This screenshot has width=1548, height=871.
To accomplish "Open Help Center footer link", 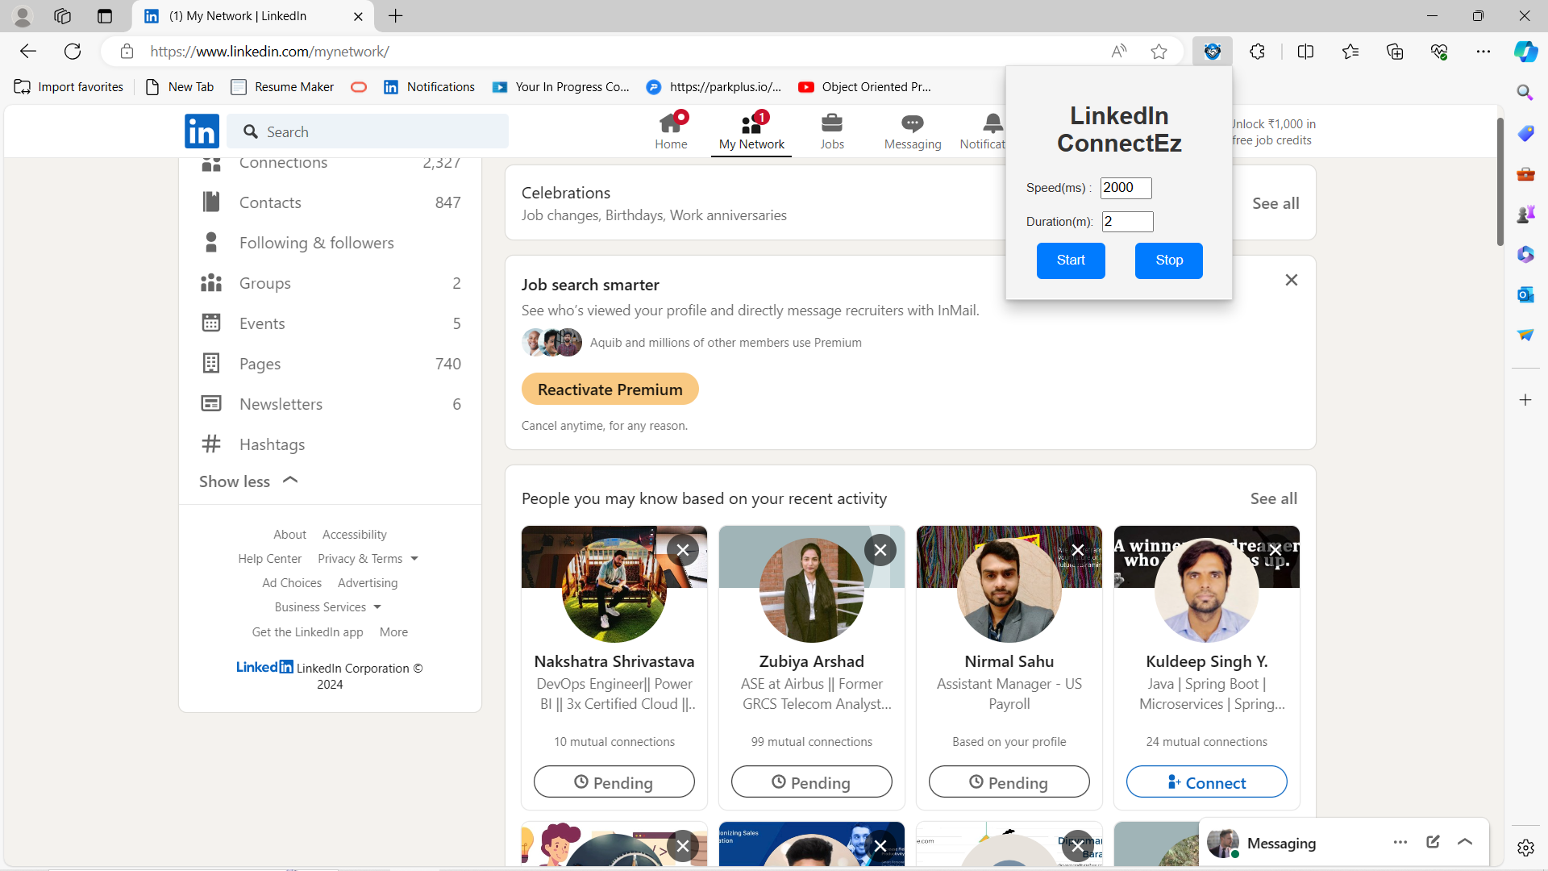I will pyautogui.click(x=269, y=559).
